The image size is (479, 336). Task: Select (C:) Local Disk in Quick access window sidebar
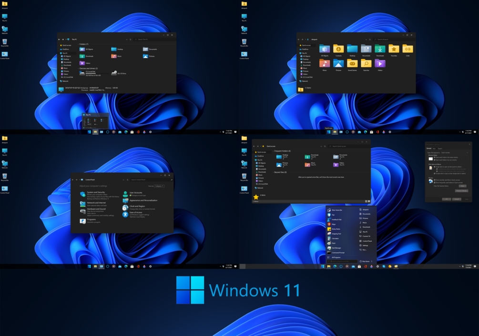click(262, 184)
